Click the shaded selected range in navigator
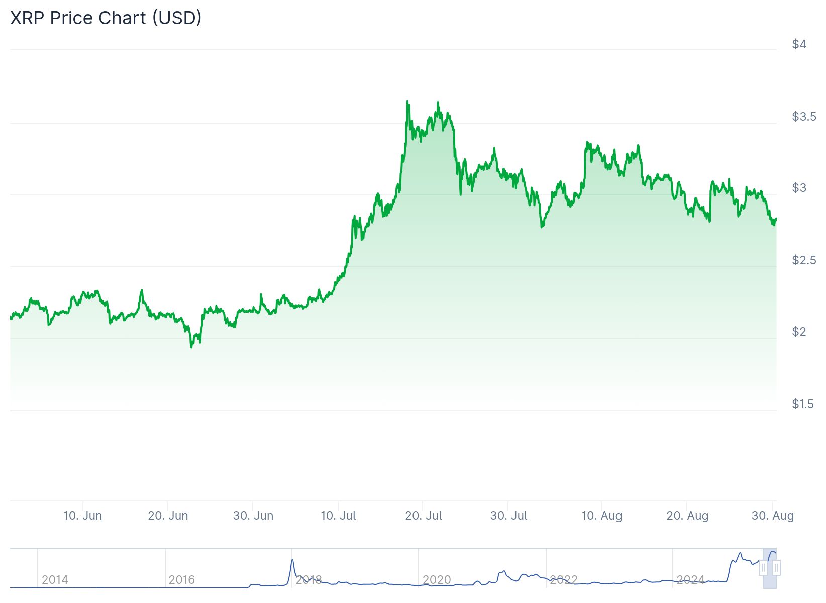Viewport: 826px width, 603px height. pos(770,578)
